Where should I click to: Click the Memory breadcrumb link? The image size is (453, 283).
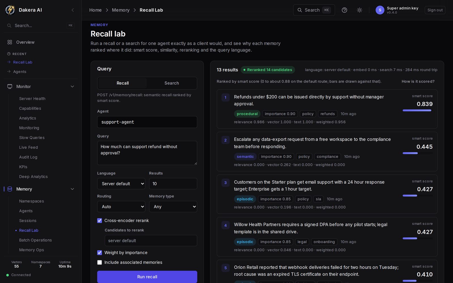121,10
